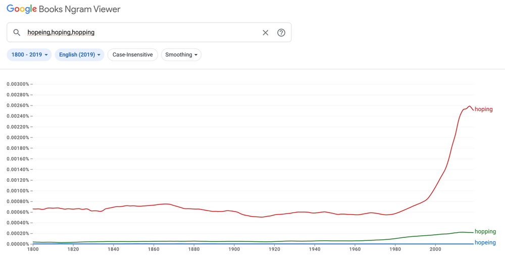This screenshot has width=505, height=257.
Task: Click the red hoping curve peak near 2017
Action: 470,106
